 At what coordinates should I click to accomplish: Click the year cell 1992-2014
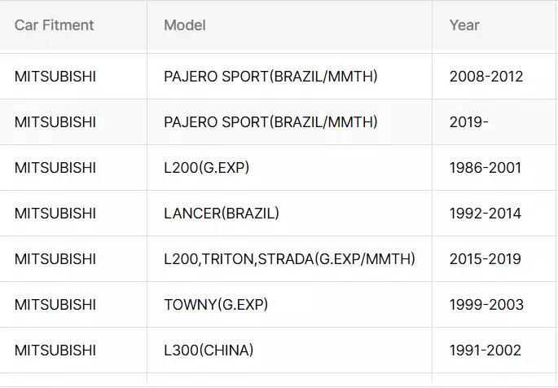[x=494, y=214]
